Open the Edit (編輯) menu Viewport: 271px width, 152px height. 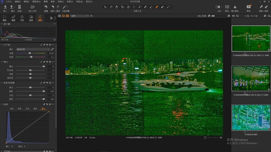(18, 1)
